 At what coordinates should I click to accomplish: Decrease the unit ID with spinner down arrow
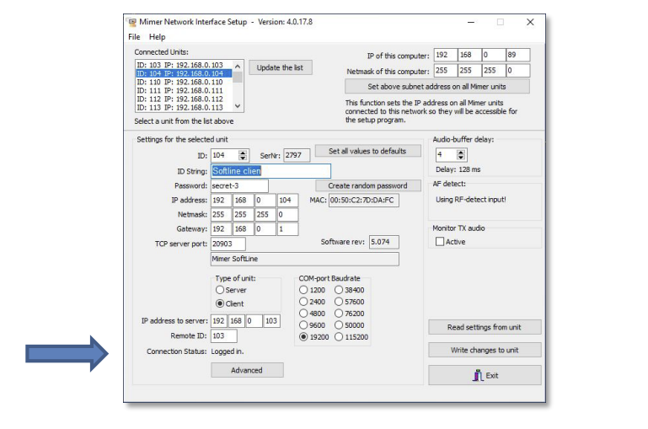coord(243,158)
